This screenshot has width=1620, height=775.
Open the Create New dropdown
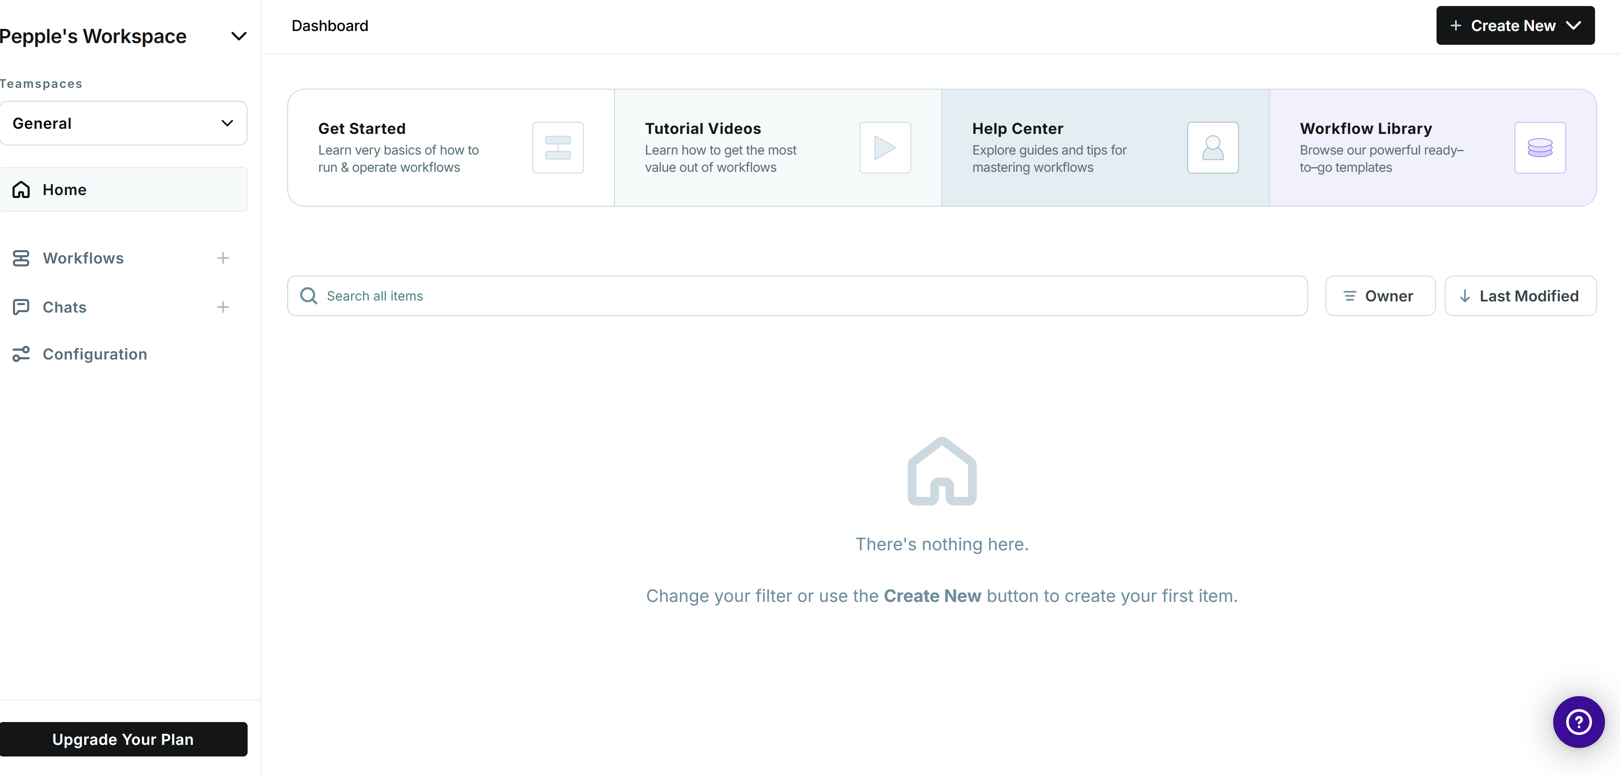(x=1514, y=26)
